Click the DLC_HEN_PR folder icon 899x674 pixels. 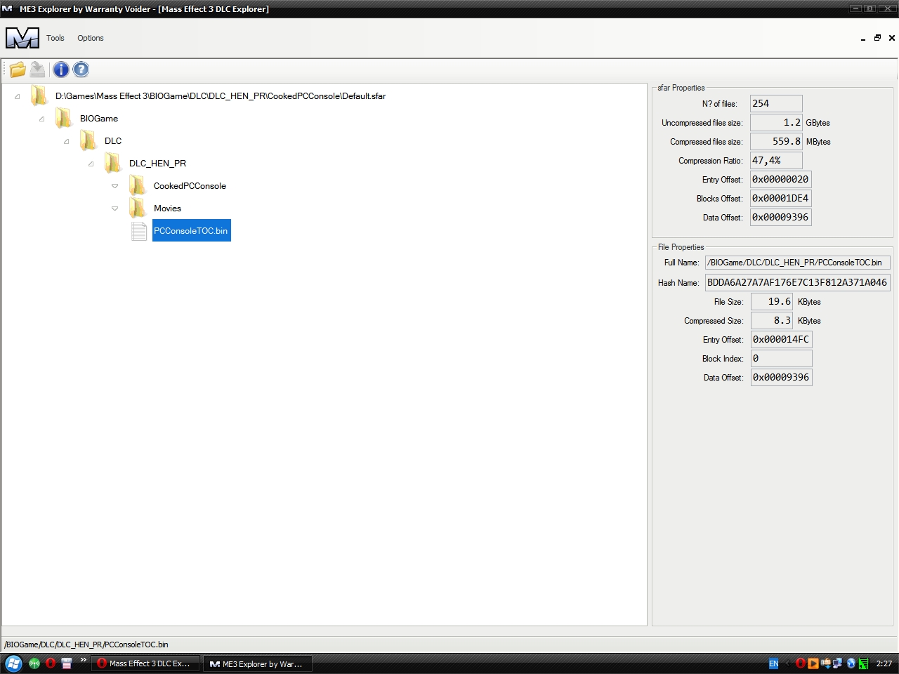coord(113,164)
